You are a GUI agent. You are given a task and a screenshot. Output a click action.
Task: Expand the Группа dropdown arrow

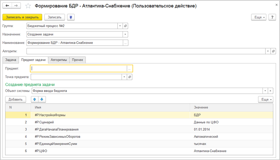(x=120, y=26)
